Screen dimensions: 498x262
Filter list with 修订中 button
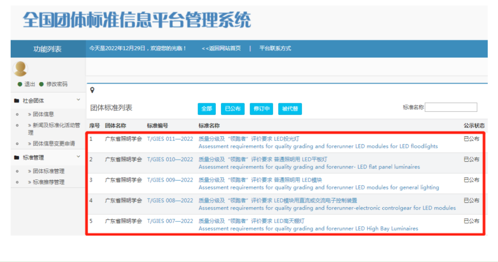tap(261, 109)
